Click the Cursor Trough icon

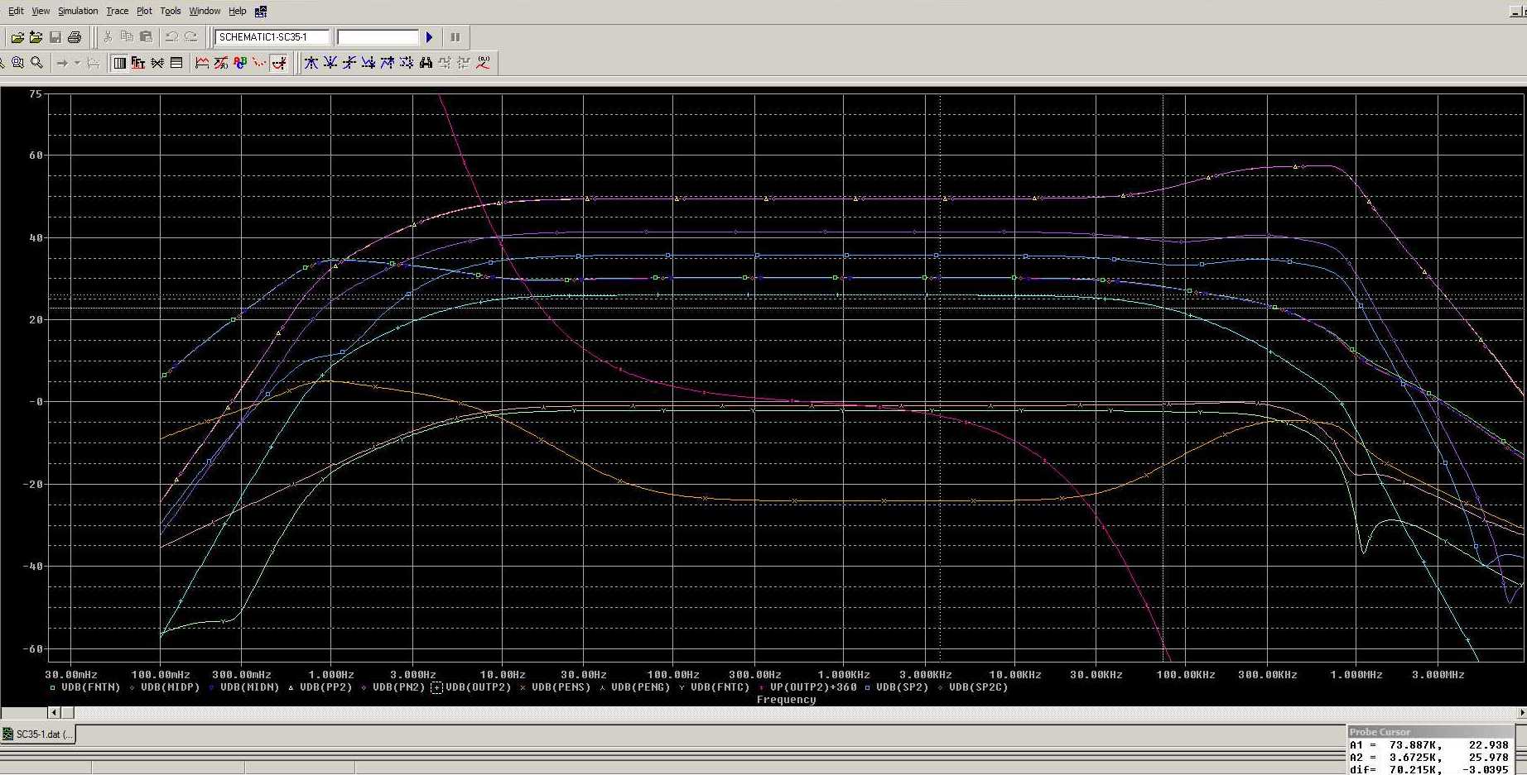click(x=330, y=63)
